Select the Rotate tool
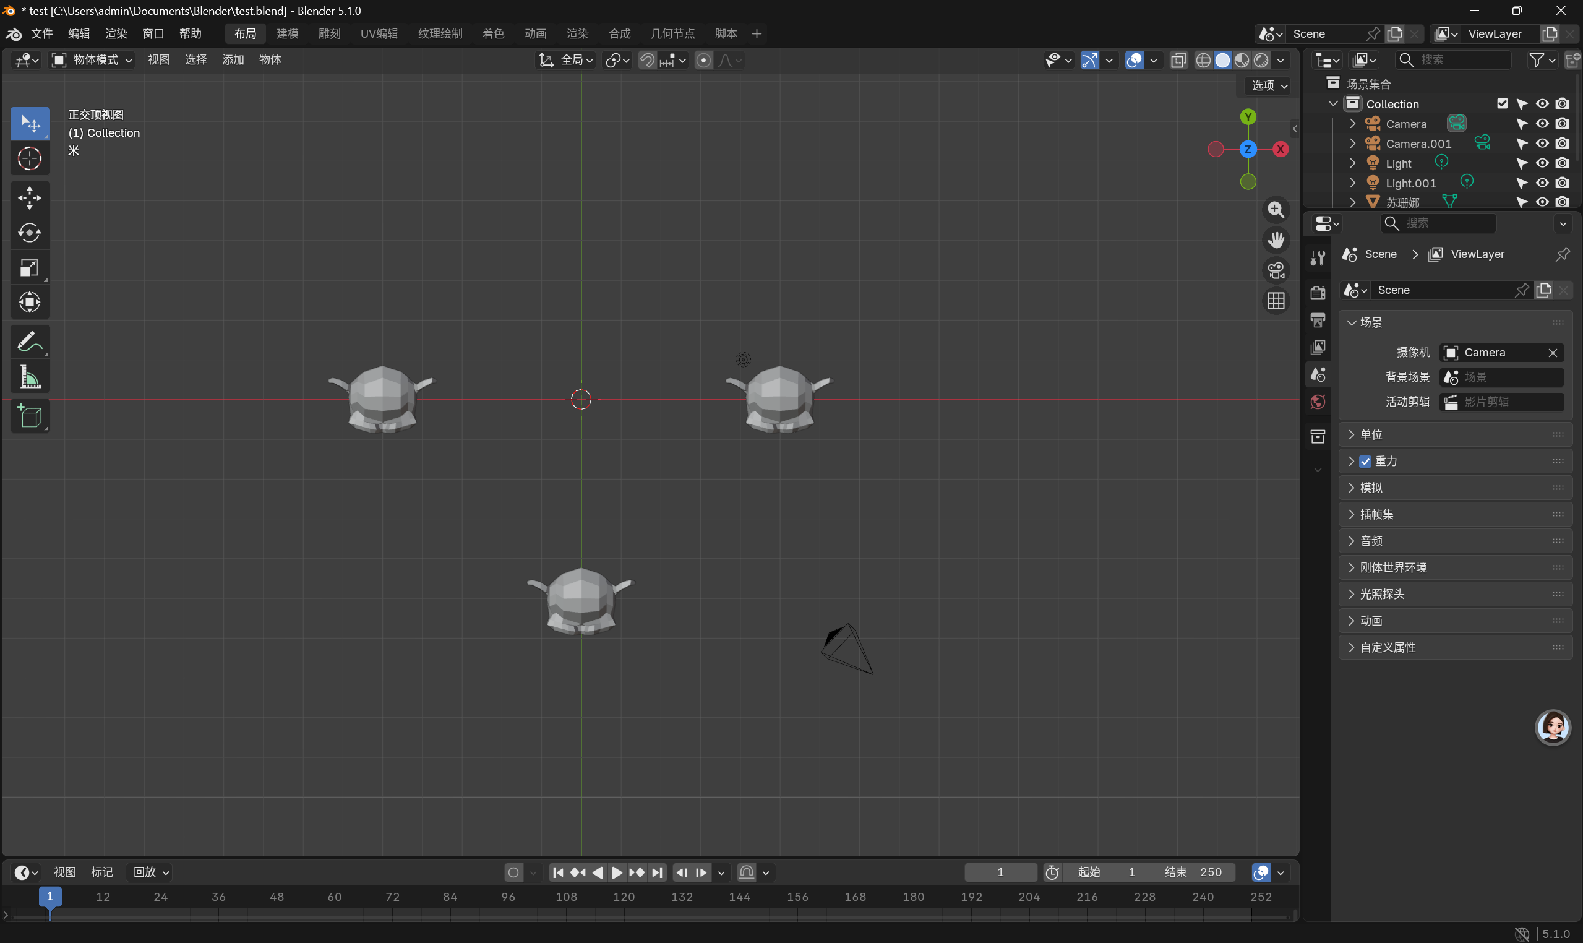The image size is (1583, 943). coord(29,233)
